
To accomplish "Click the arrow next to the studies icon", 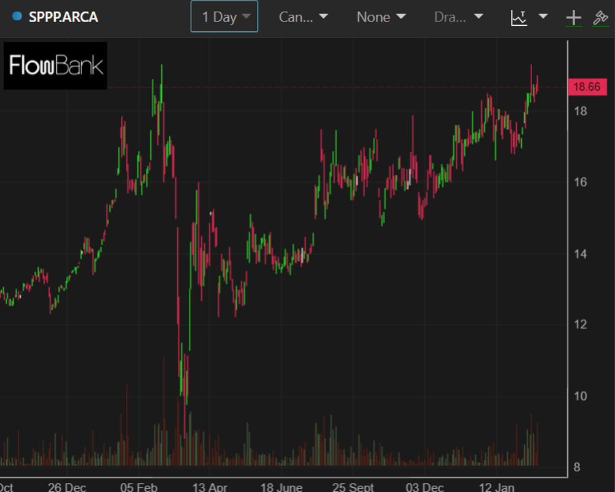I will click(543, 17).
